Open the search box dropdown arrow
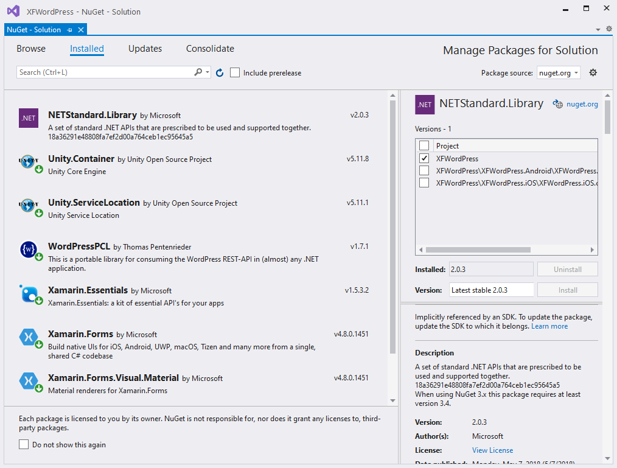Image resolution: width=617 pixels, height=468 pixels. point(207,72)
